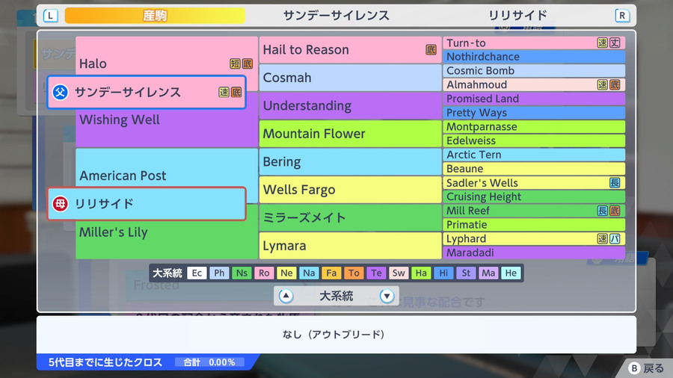Viewport: 673px width, 378px height.
Task: Switch to the リリサイド tab
Action: pyautogui.click(x=517, y=16)
